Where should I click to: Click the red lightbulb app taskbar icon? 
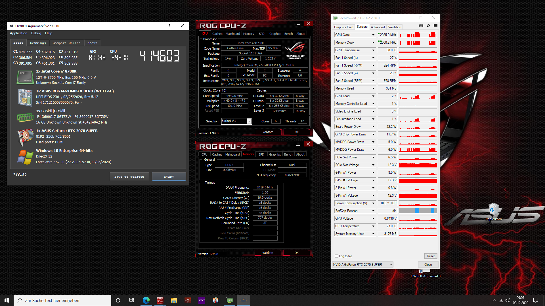pyautogui.click(x=188, y=300)
